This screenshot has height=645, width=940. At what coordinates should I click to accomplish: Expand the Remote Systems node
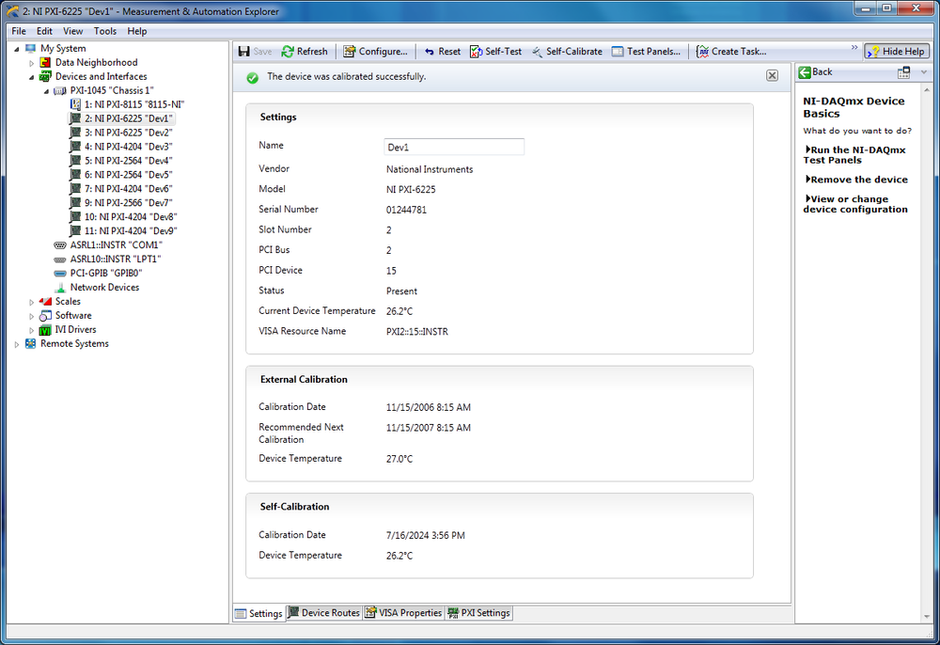tap(17, 344)
